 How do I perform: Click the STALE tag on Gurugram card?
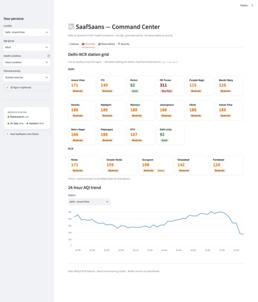(x=161, y=171)
